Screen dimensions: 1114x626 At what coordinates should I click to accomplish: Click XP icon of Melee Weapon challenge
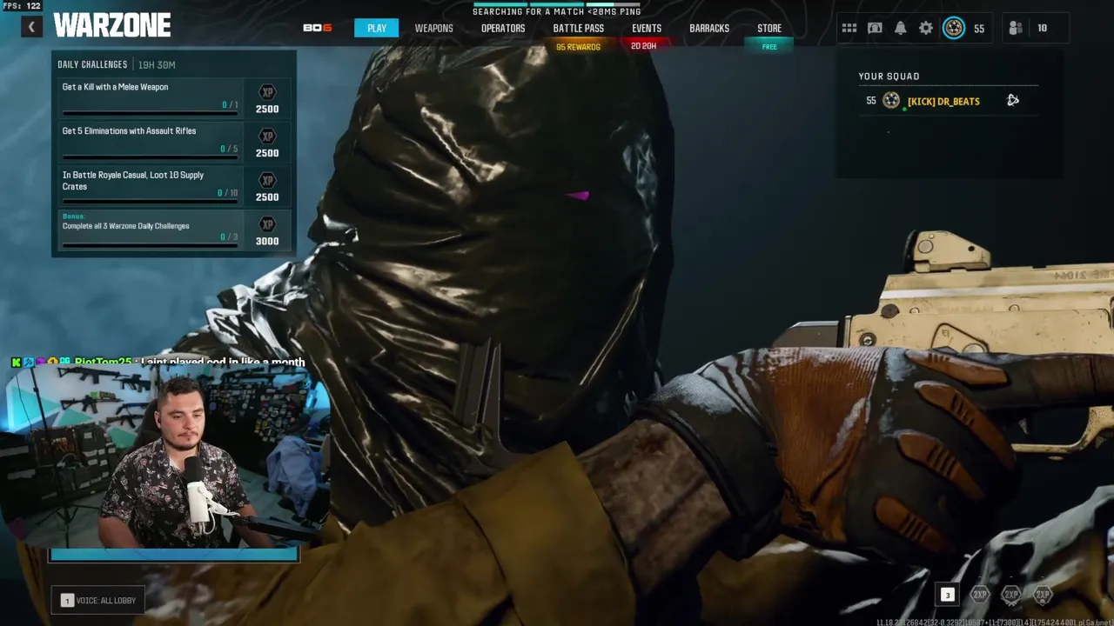267,92
